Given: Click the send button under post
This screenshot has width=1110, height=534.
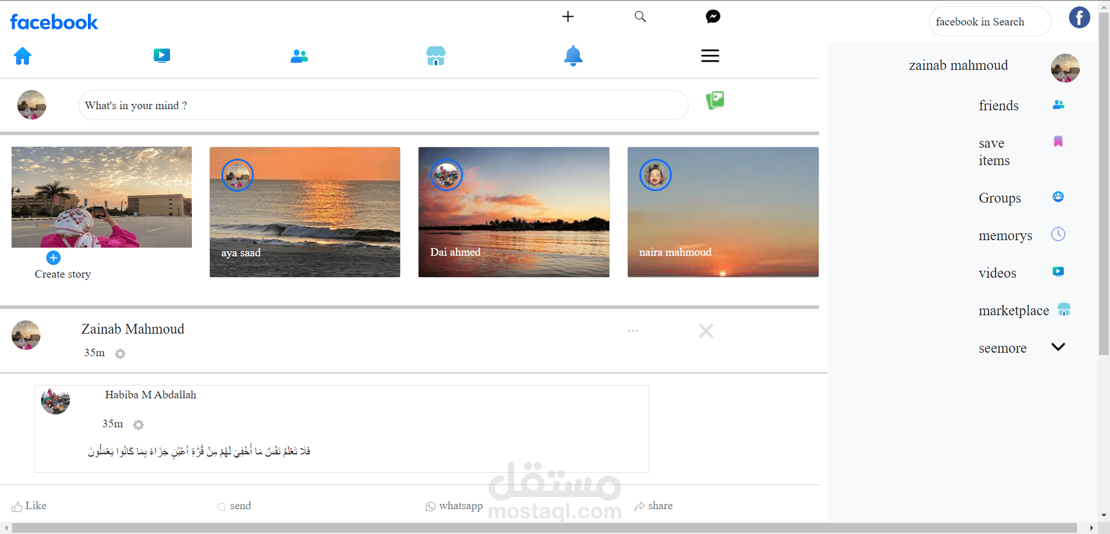Looking at the screenshot, I should coord(234,506).
